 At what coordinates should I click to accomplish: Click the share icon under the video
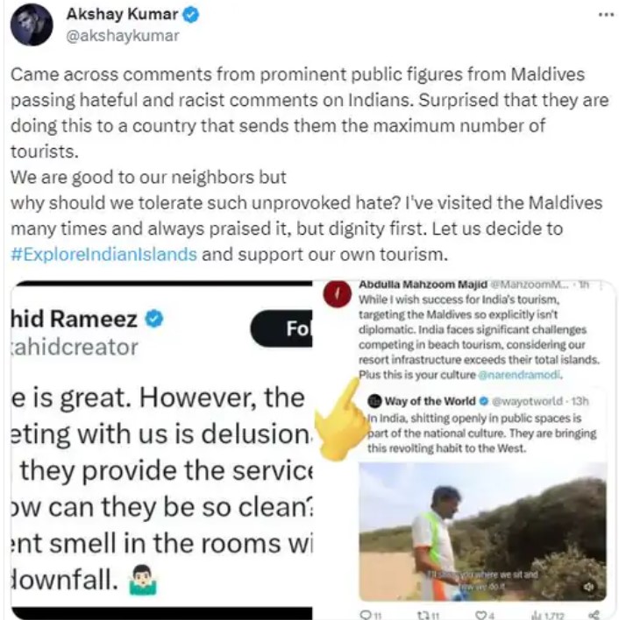click(x=594, y=615)
